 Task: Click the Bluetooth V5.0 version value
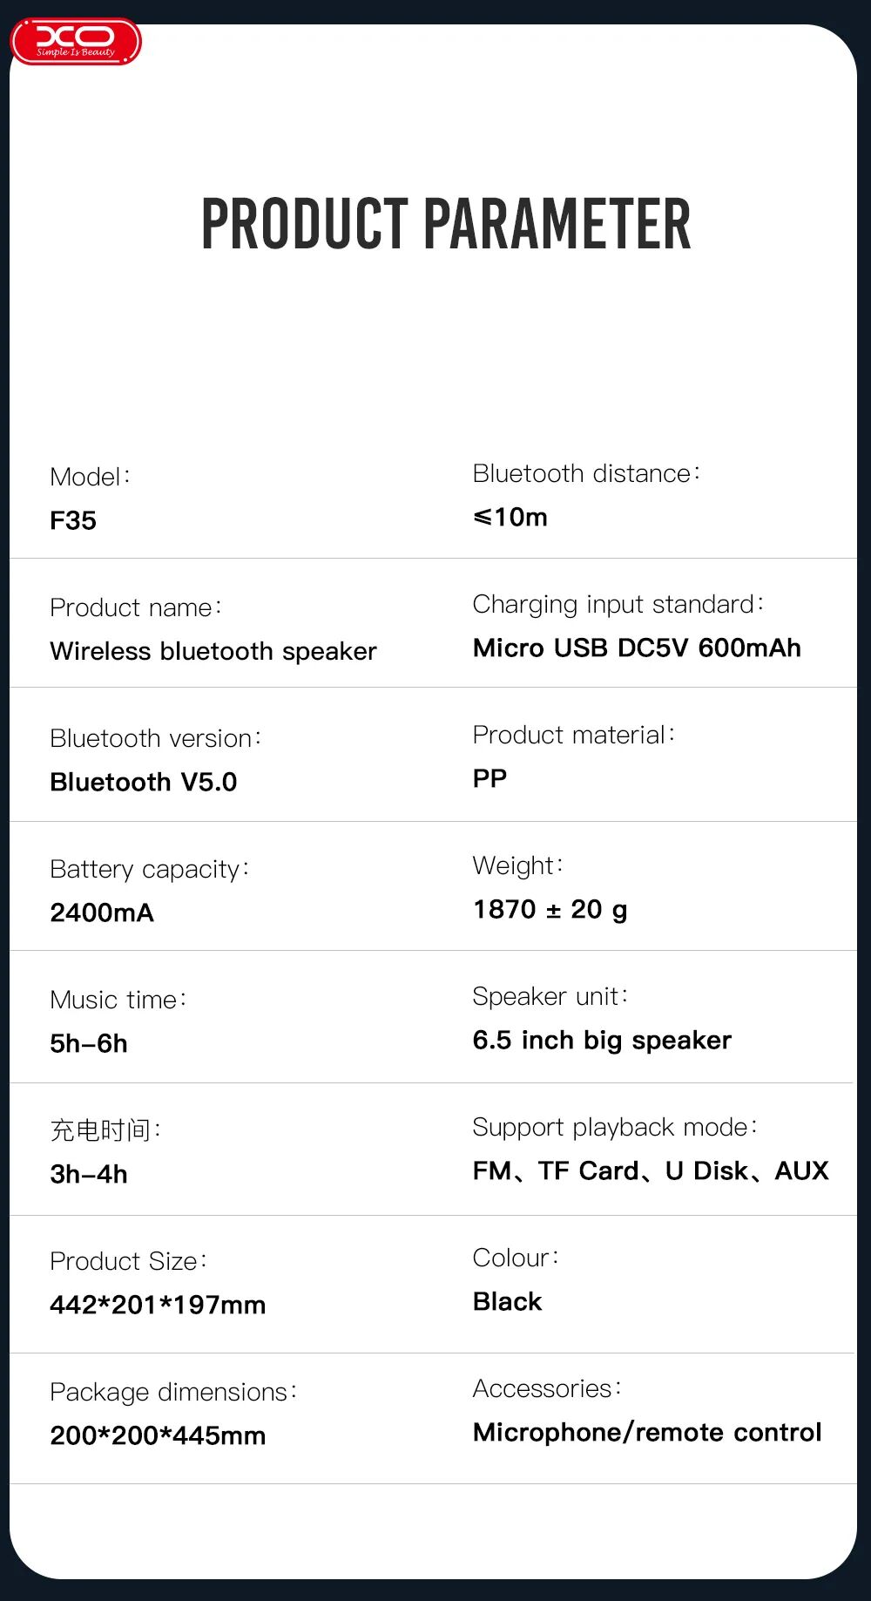tap(144, 782)
